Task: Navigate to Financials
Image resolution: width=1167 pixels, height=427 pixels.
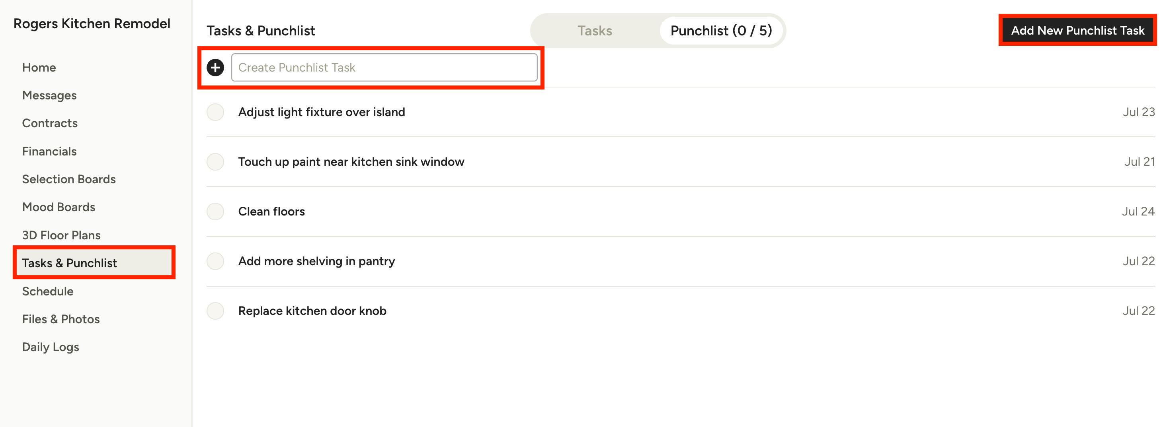Action: click(49, 151)
